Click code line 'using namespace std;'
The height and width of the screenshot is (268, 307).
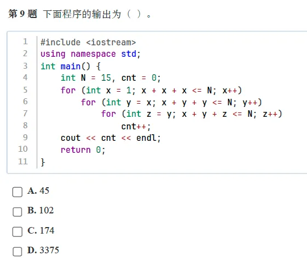[x=90, y=54]
